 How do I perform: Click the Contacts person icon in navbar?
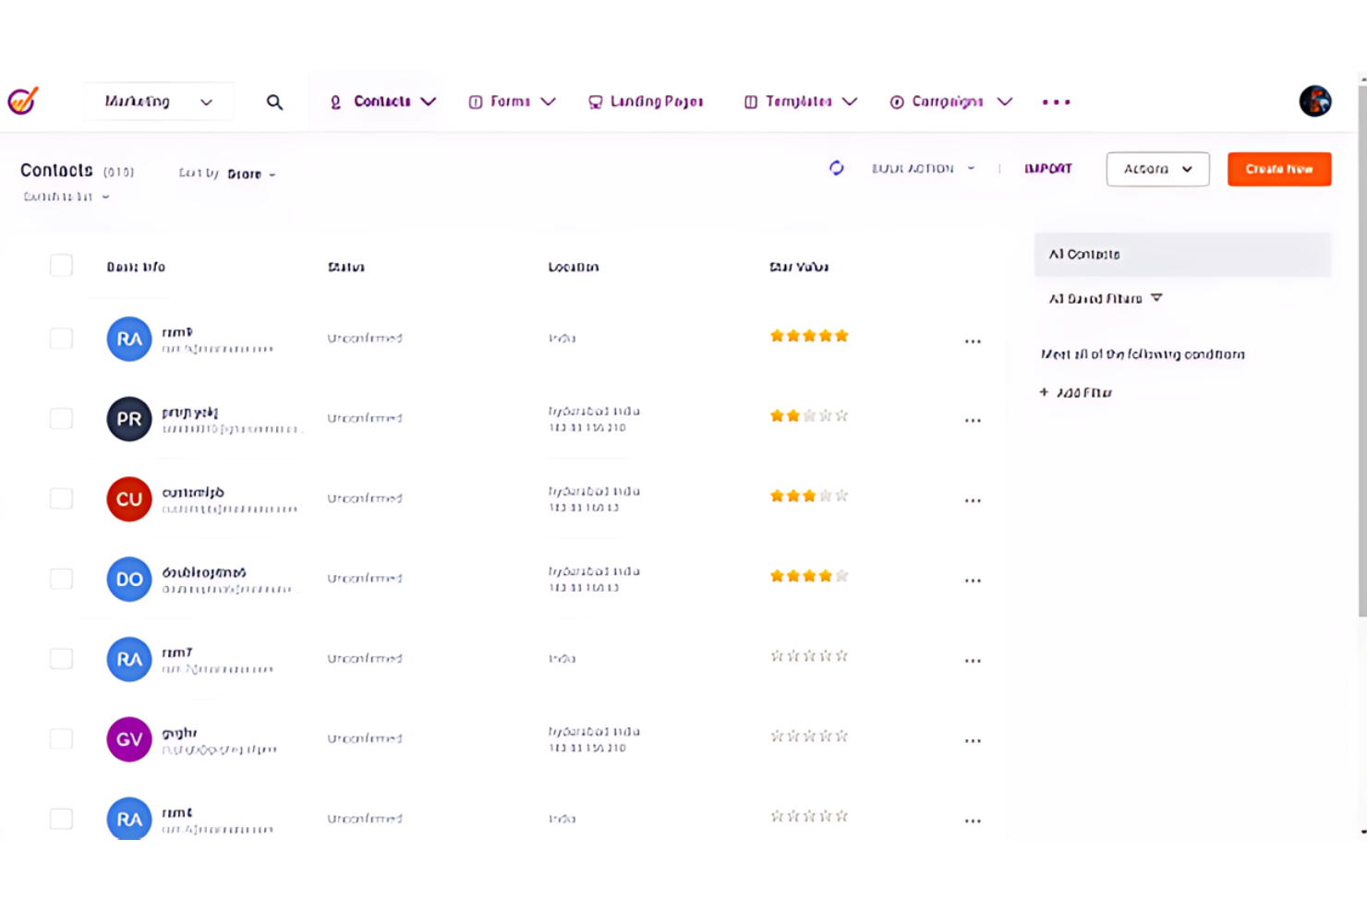coord(335,102)
